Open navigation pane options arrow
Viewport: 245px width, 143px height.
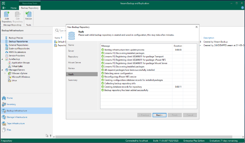click(x=51, y=136)
